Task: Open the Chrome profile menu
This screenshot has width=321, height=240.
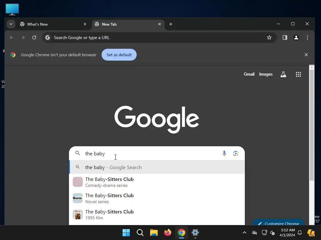Action: tap(296, 37)
